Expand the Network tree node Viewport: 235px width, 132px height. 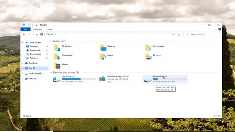22,78
